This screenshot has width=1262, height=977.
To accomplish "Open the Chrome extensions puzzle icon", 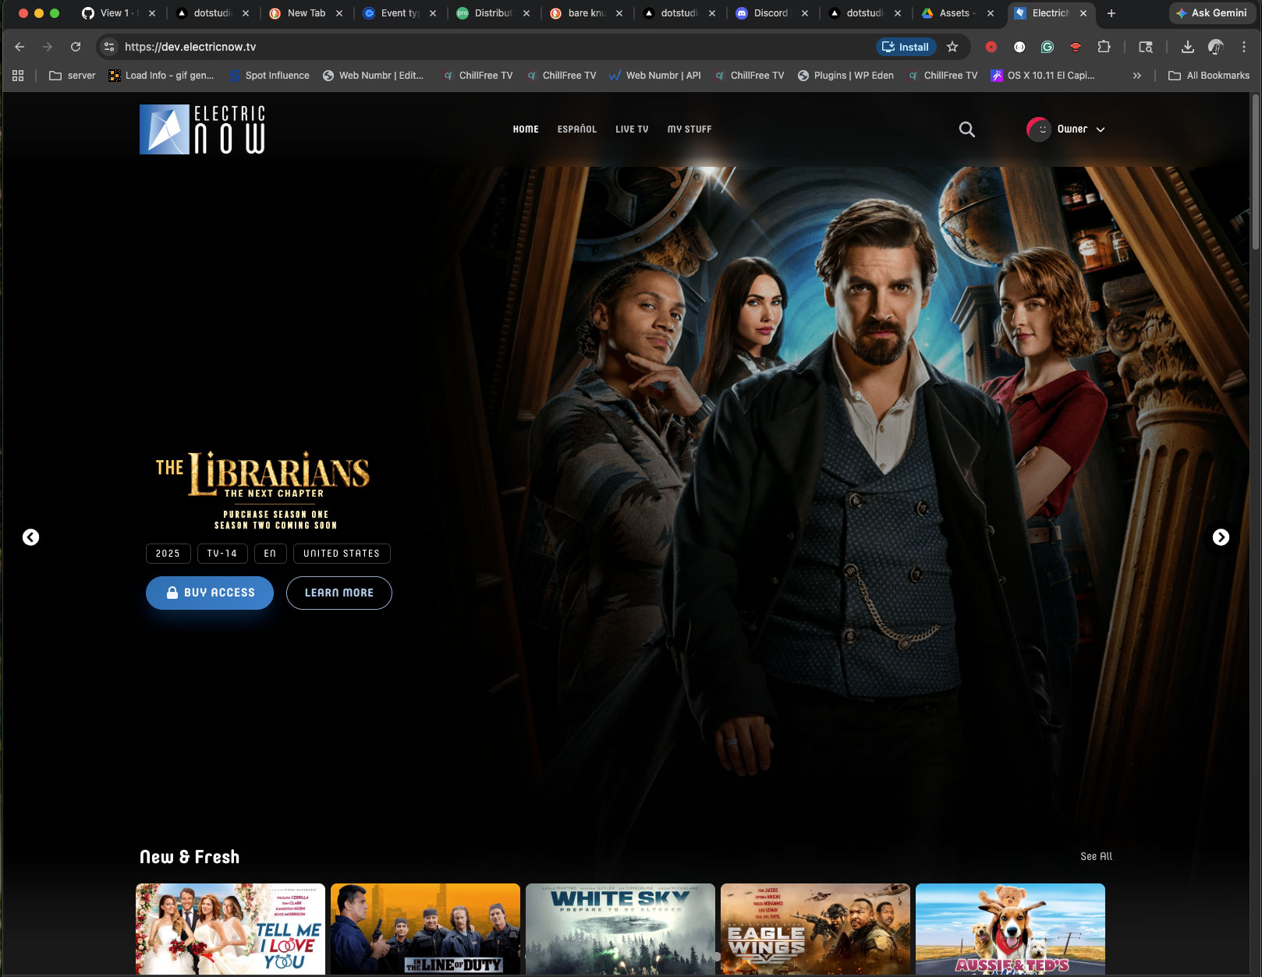I will coord(1104,47).
